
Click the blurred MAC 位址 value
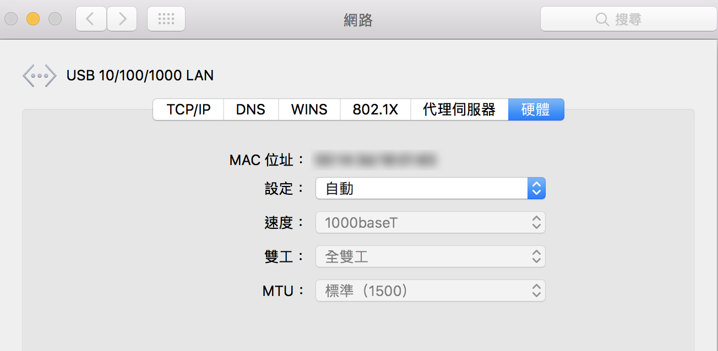[x=375, y=160]
